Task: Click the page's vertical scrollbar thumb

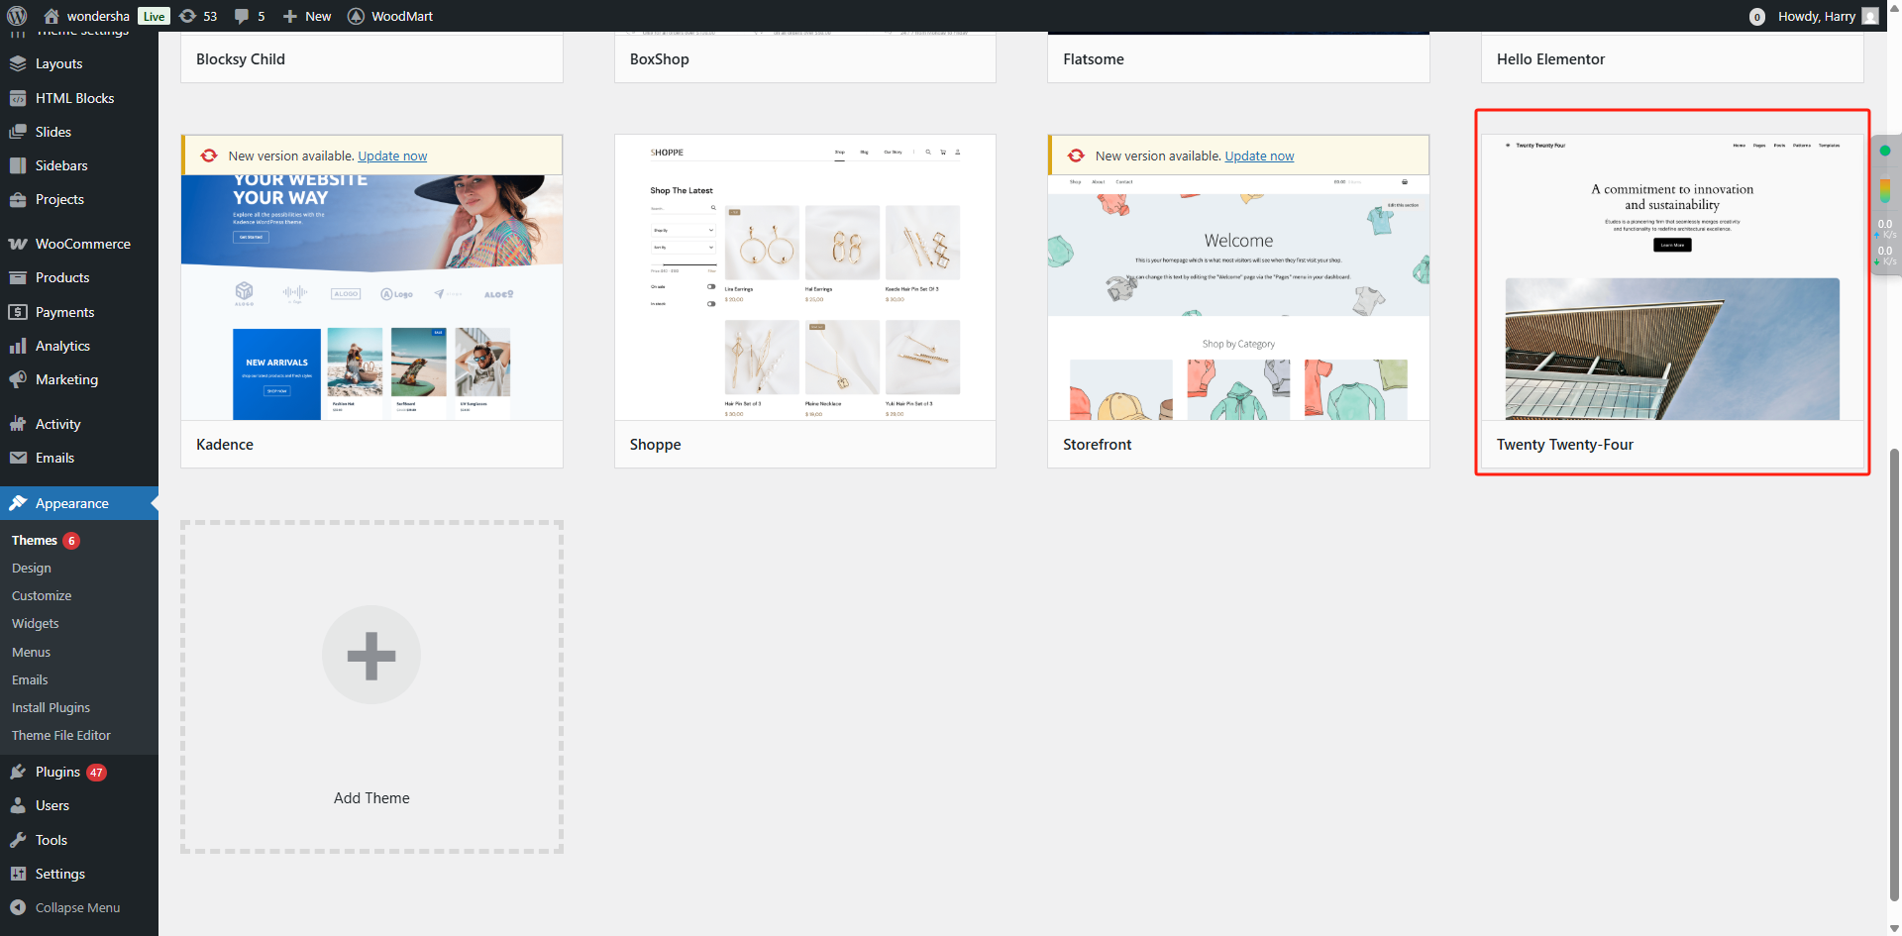Action: click(x=1895, y=674)
